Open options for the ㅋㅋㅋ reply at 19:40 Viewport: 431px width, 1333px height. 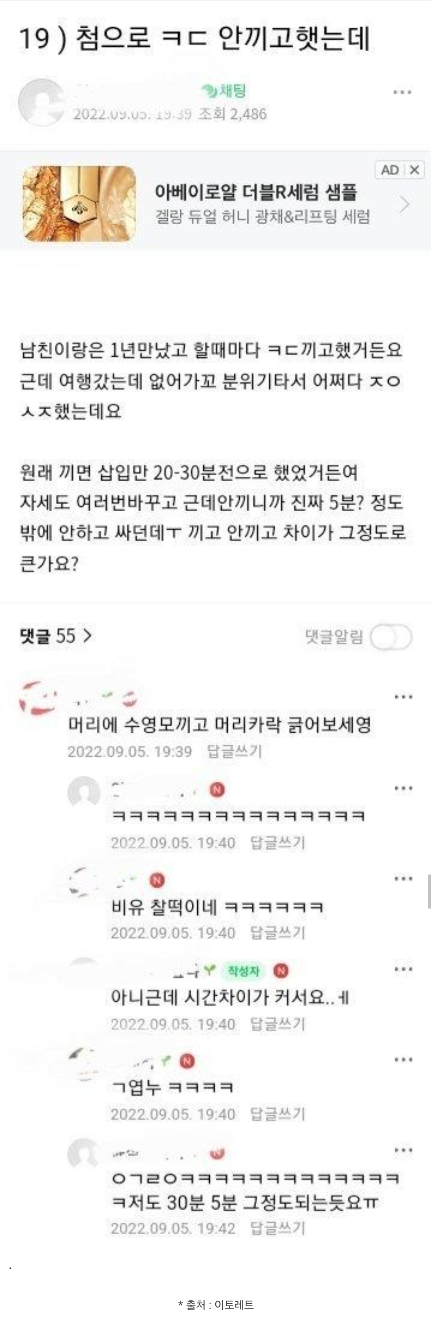[x=403, y=788]
